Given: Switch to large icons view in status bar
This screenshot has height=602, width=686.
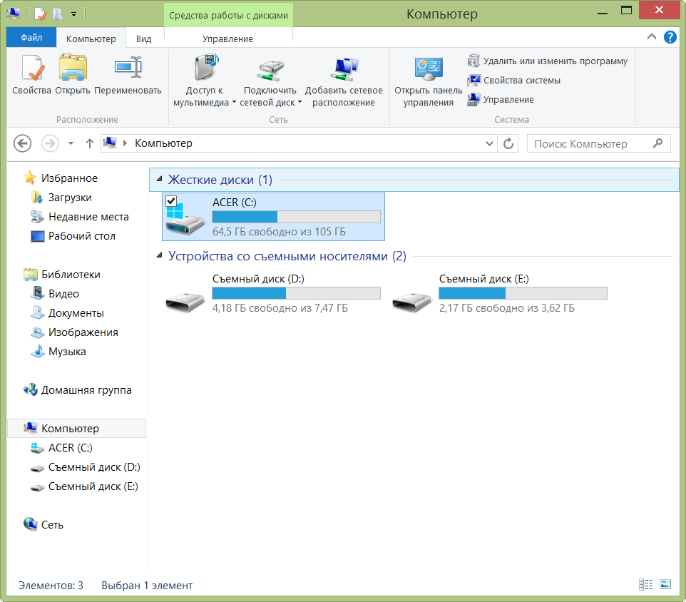Looking at the screenshot, I should (665, 584).
